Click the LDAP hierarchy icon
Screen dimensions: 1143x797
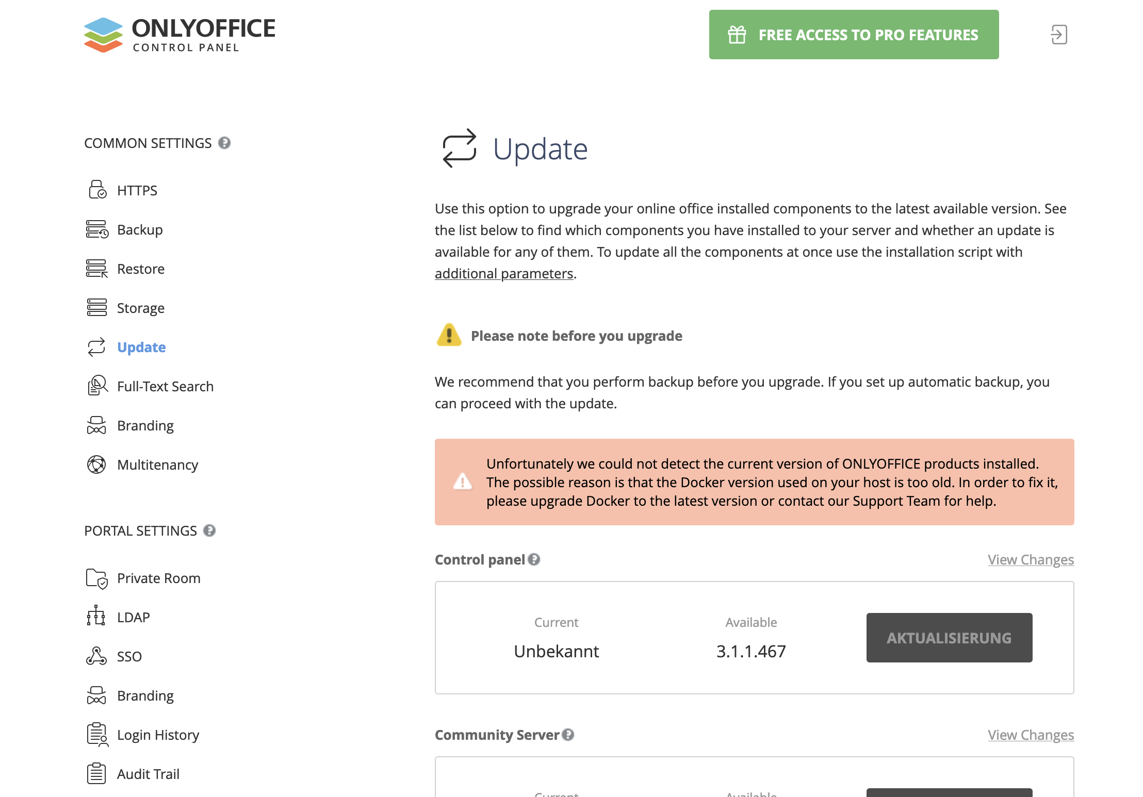[96, 616]
